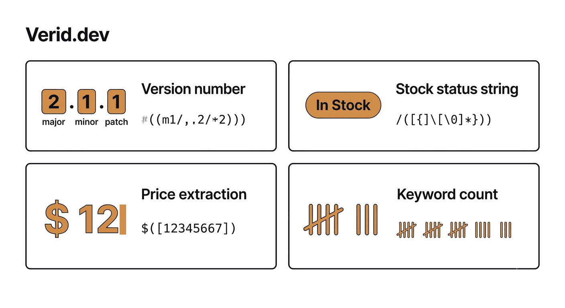The image size is (565, 308).
Task: Select the version number regex pattern
Action: point(194,120)
